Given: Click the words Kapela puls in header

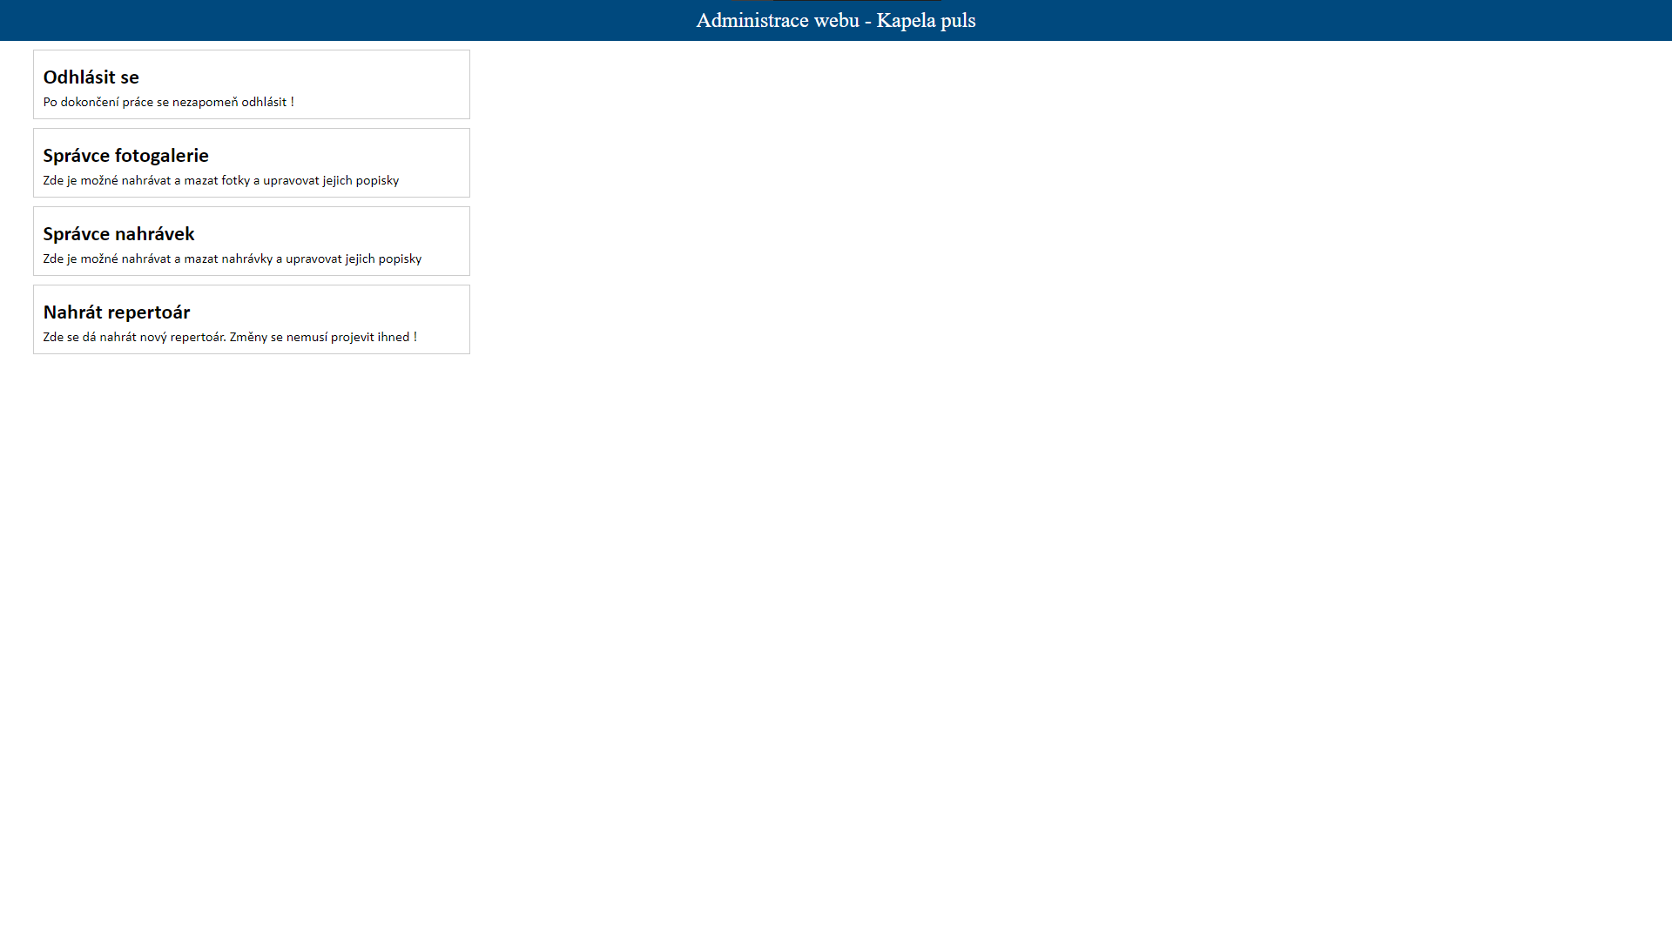Looking at the screenshot, I should [x=926, y=21].
